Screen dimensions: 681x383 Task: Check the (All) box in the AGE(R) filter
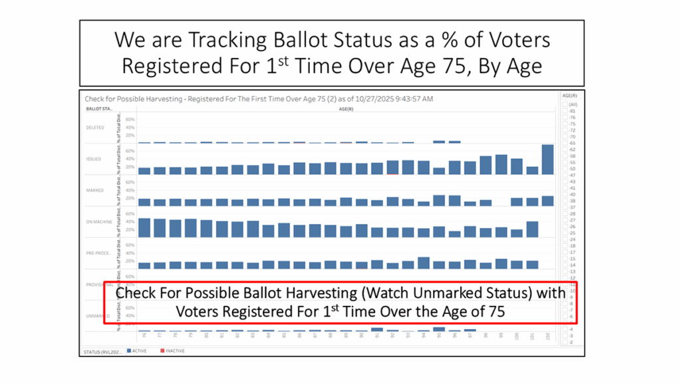click(x=565, y=105)
